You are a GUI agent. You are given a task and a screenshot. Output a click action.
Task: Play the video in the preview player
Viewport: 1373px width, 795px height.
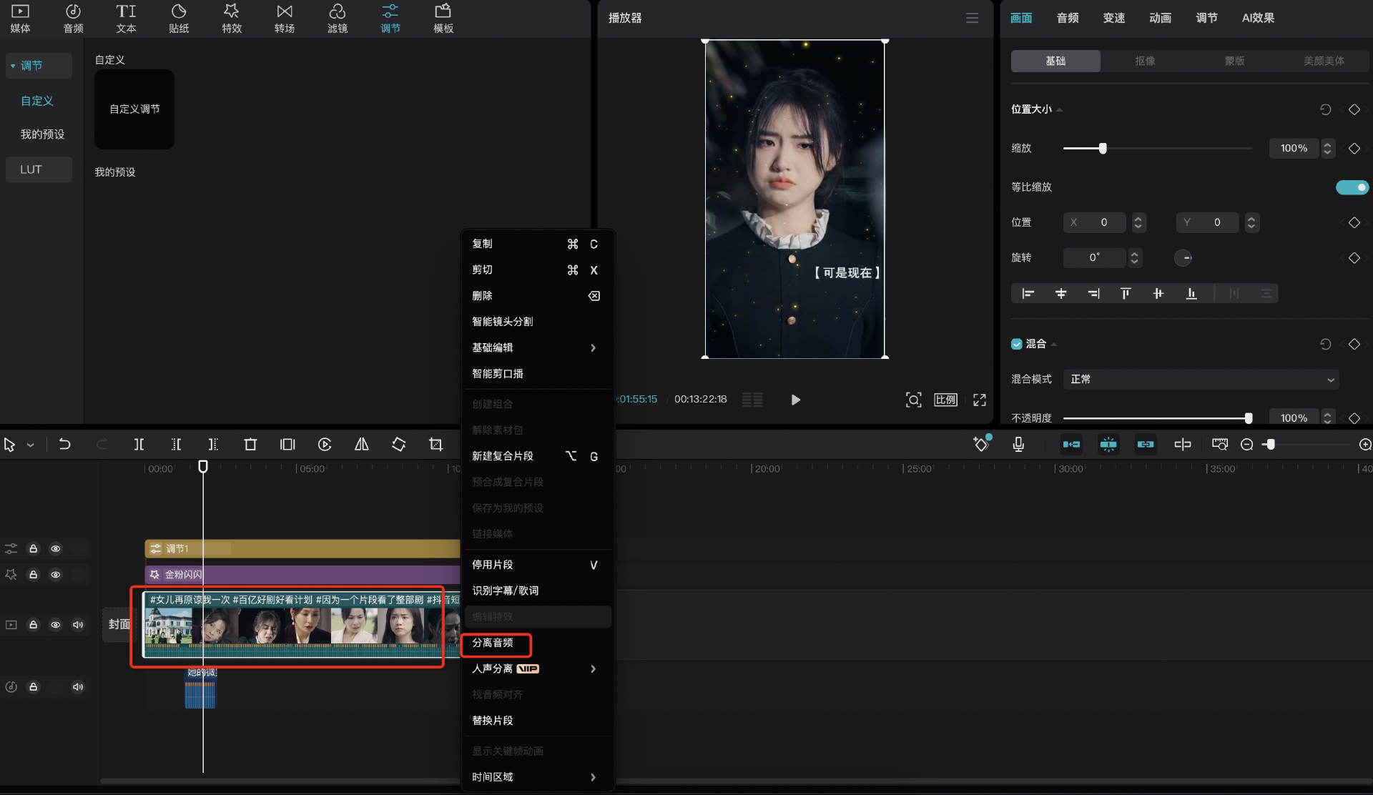coord(795,400)
